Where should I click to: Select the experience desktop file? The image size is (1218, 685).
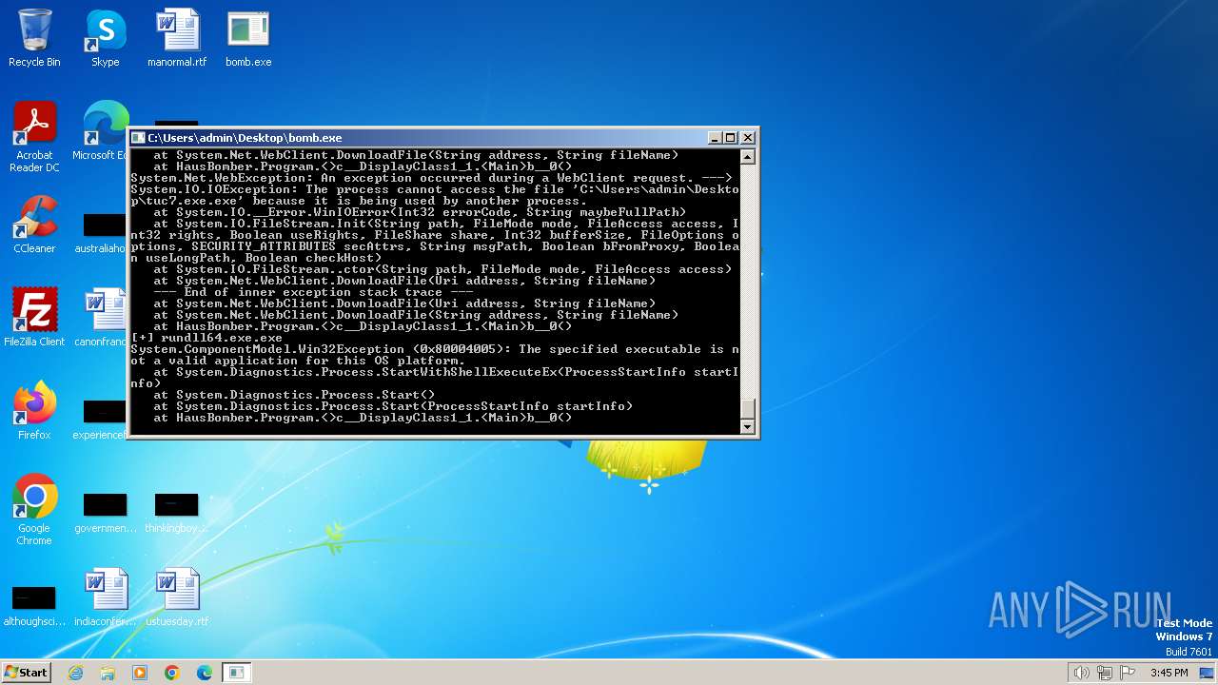pos(103,419)
